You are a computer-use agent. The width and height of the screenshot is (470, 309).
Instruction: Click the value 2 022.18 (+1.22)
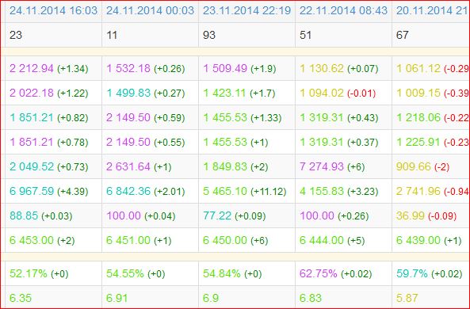49,93
